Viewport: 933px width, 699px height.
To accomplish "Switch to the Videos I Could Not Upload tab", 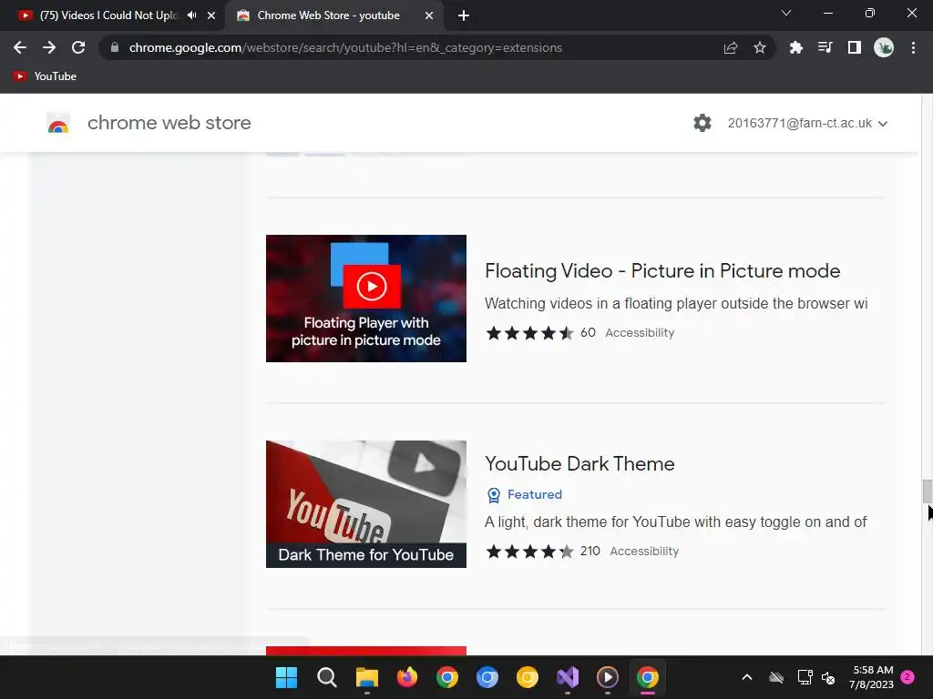I will 108,15.
